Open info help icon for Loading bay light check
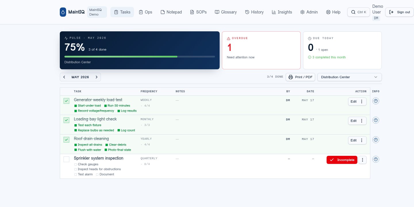This screenshot has width=414, height=207. (376, 120)
